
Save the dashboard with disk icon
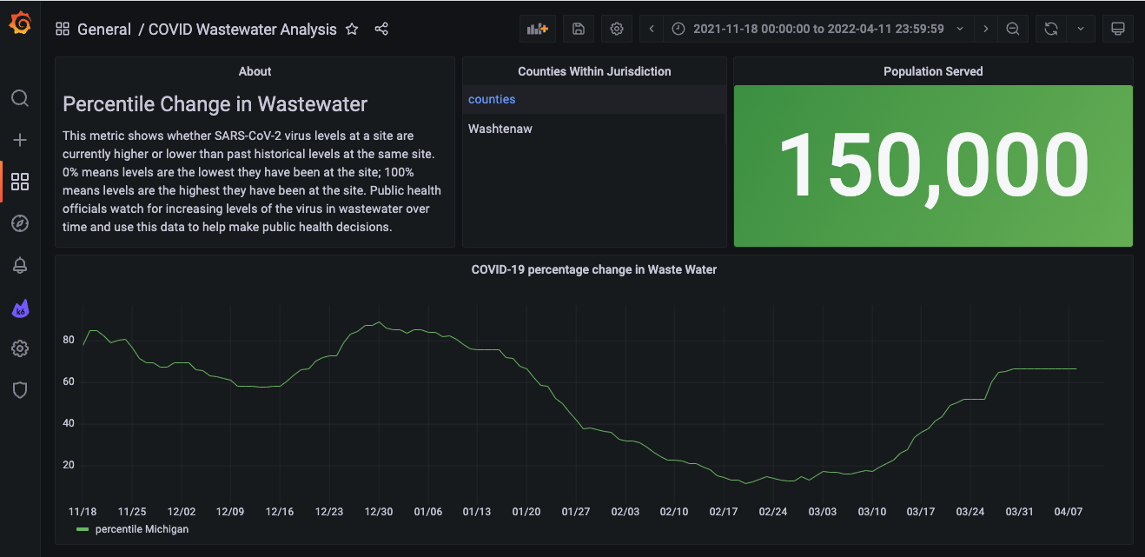(x=579, y=29)
